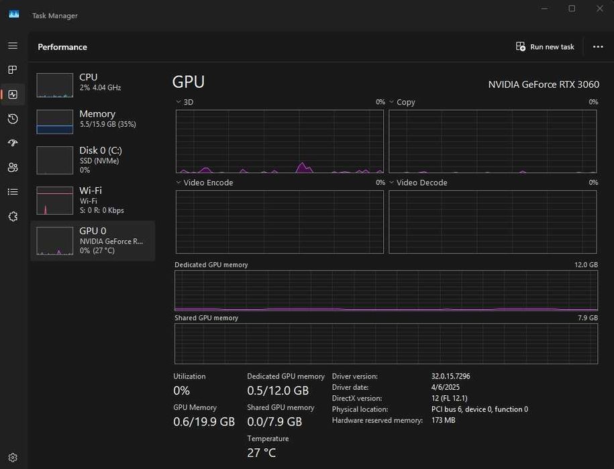Image resolution: width=614 pixels, height=469 pixels.
Task: Click the GPU 0 thumbnail graph
Action: (55, 241)
